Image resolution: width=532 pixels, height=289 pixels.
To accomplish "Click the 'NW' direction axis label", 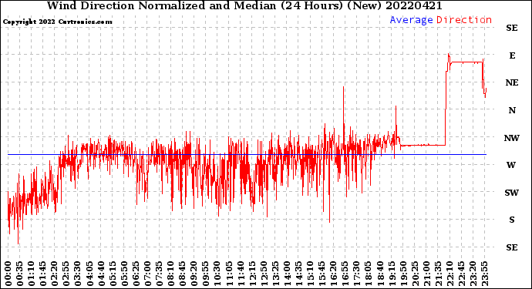I will click(512, 138).
